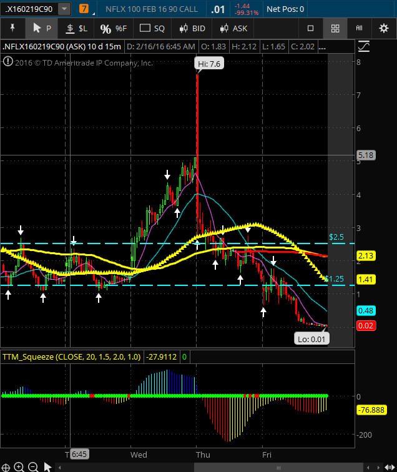Toggle the ASK price type

[x=232, y=28]
